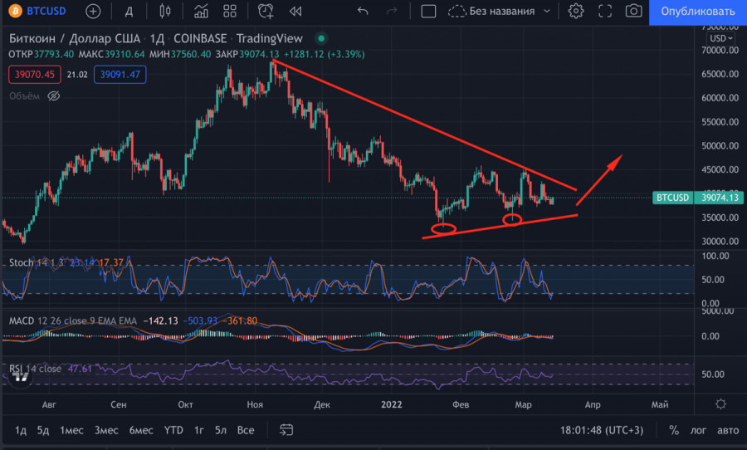This screenshot has width=747, height=450.
Task: Click the Биткоин / Доллар США chart title
Action: pos(75,39)
